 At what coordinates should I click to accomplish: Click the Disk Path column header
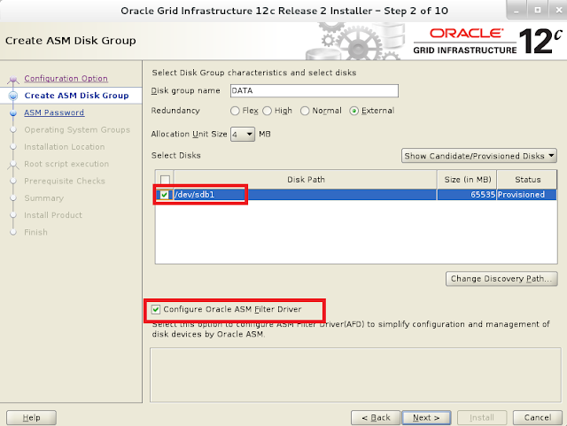pyautogui.click(x=306, y=180)
